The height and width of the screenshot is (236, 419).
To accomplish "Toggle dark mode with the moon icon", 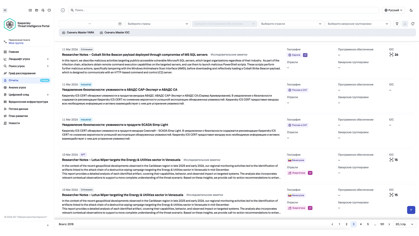I will point(411,10).
